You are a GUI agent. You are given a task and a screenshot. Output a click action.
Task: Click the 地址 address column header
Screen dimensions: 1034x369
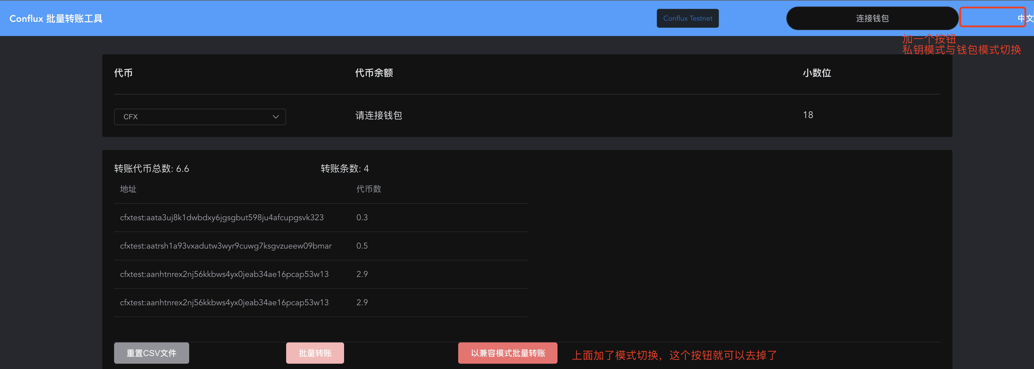[x=128, y=189]
